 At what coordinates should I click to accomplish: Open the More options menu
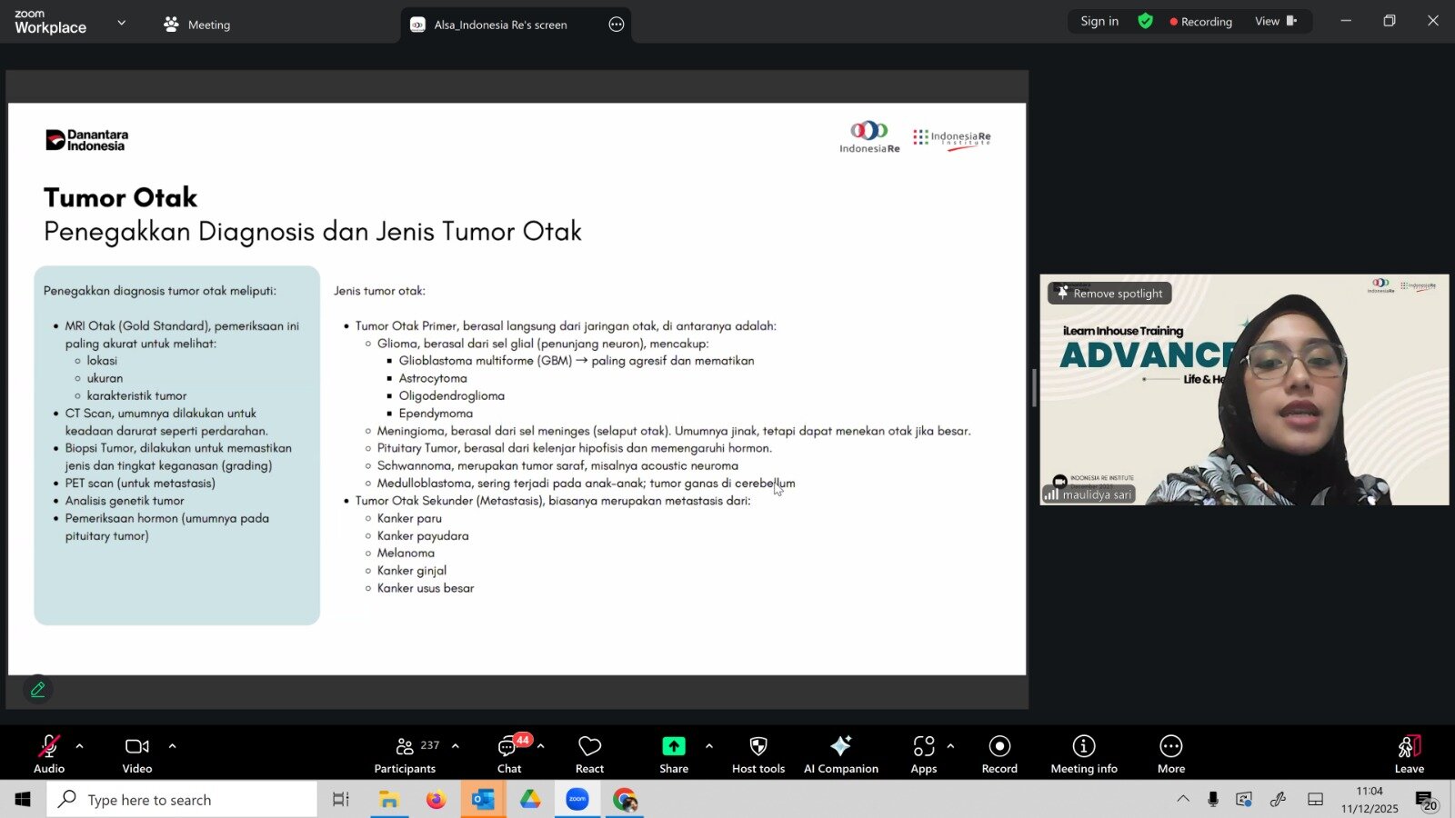[1170, 754]
